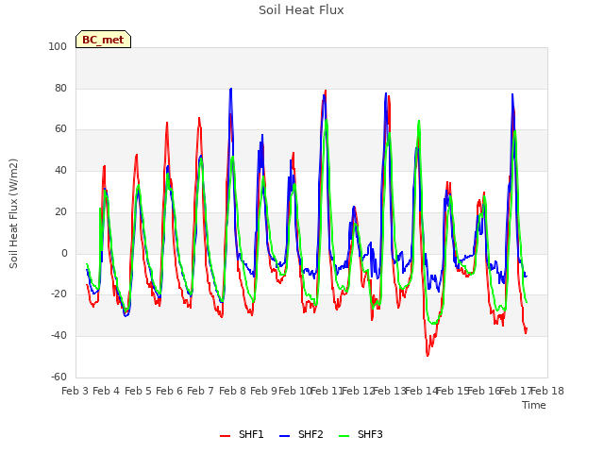604x453 pixels.
Task: Click the 40 y-axis tick label
Action: click(60, 170)
